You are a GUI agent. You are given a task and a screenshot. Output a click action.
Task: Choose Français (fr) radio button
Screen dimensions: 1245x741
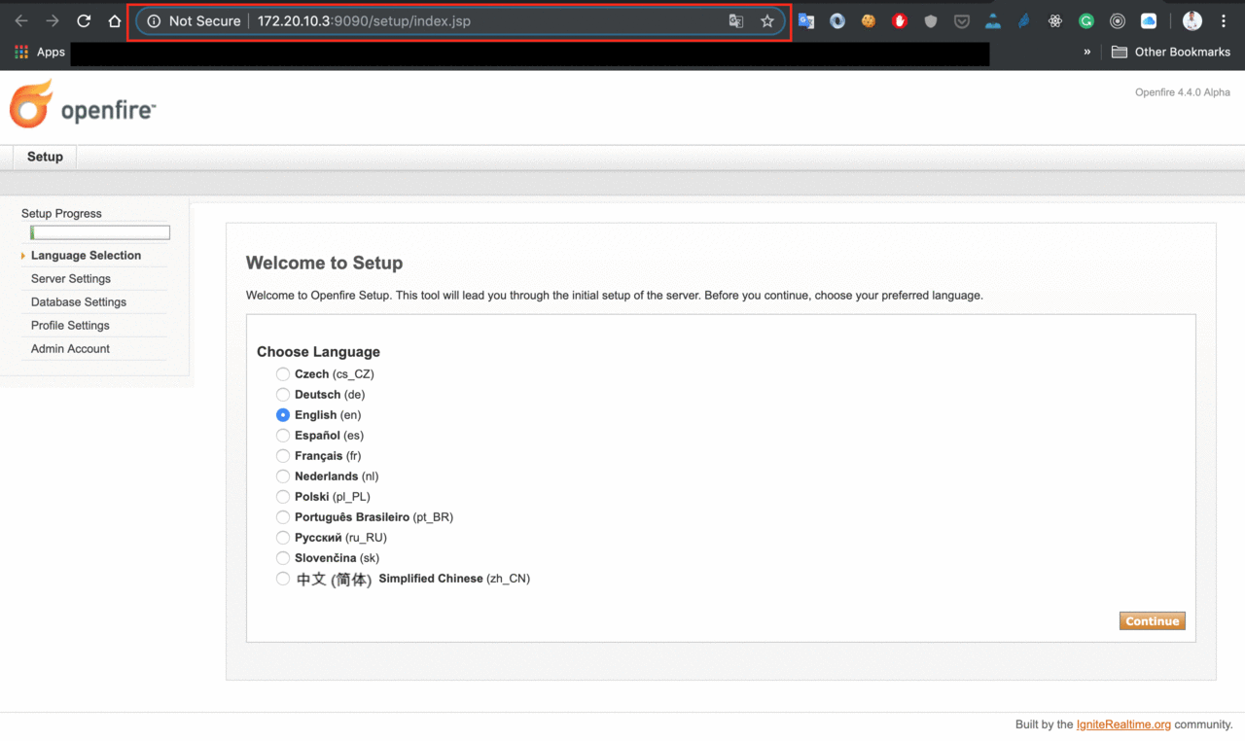283,456
